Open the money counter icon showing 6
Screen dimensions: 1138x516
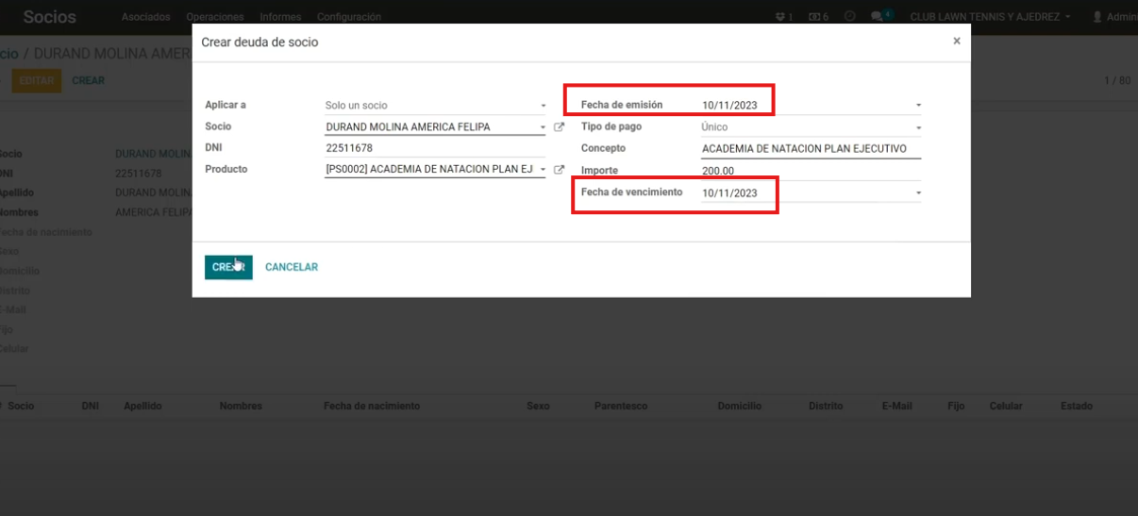820,17
